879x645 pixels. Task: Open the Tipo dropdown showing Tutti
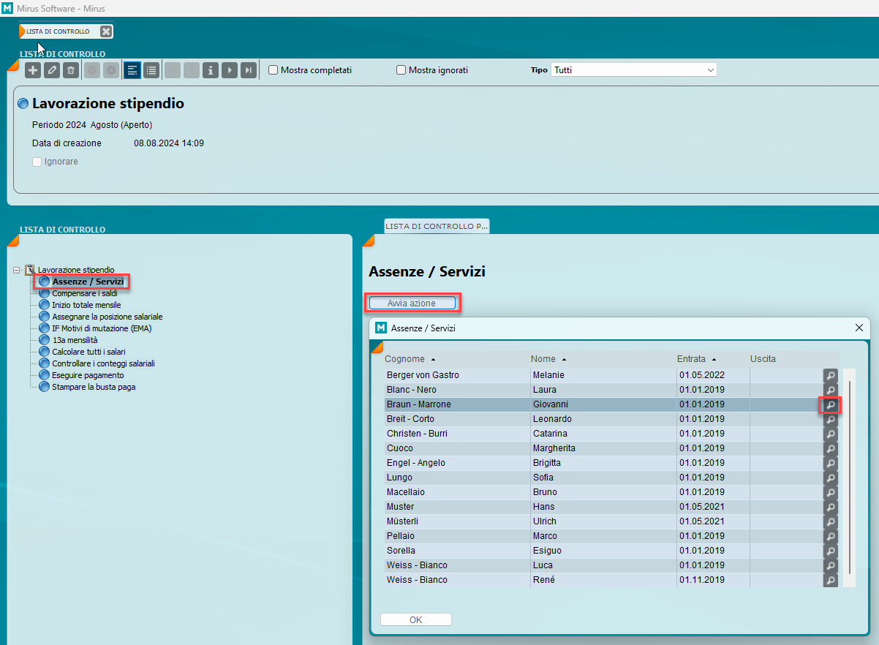pyautogui.click(x=633, y=70)
